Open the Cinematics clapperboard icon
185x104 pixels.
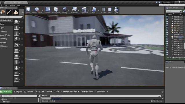[x=84, y=10]
